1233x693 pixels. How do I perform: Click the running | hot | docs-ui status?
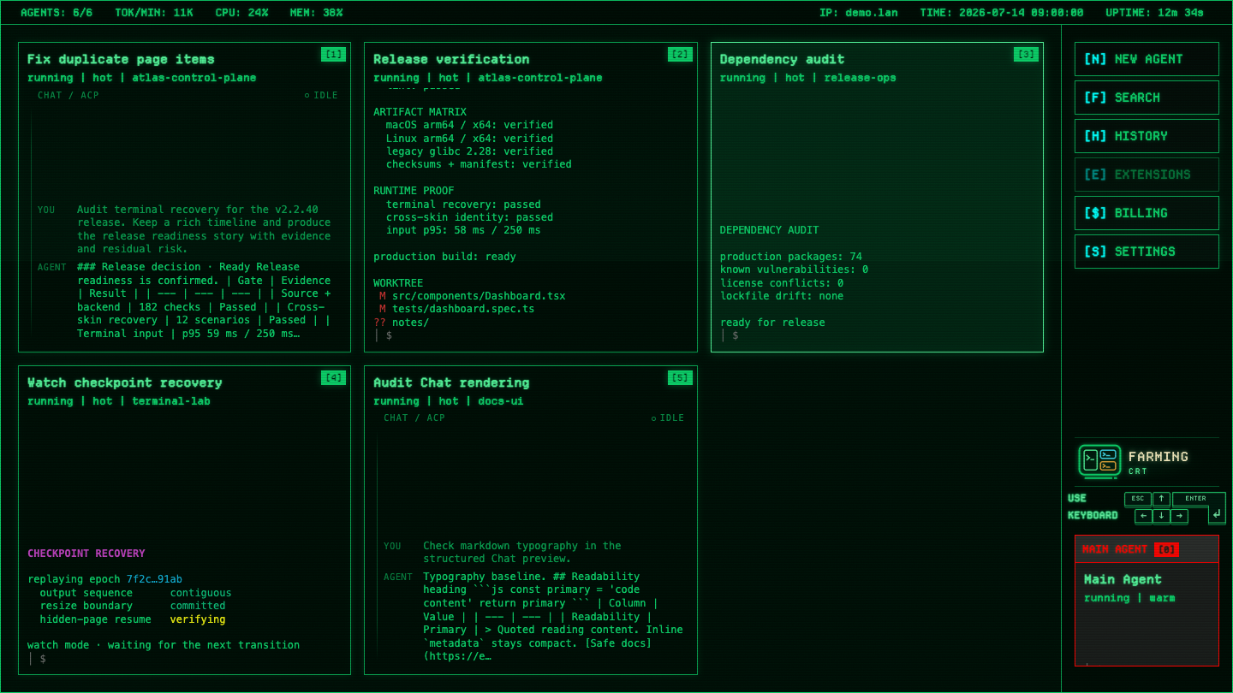pyautogui.click(x=449, y=401)
